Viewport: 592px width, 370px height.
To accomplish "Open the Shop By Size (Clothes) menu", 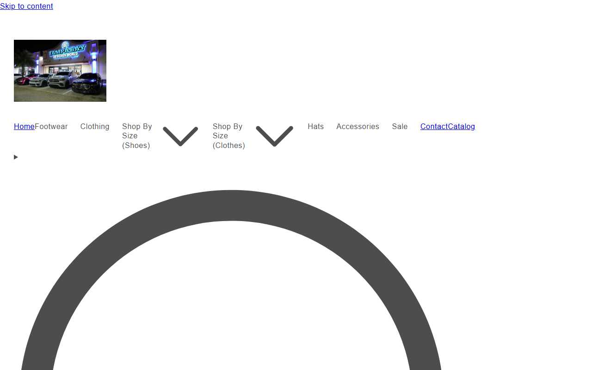I will [229, 136].
